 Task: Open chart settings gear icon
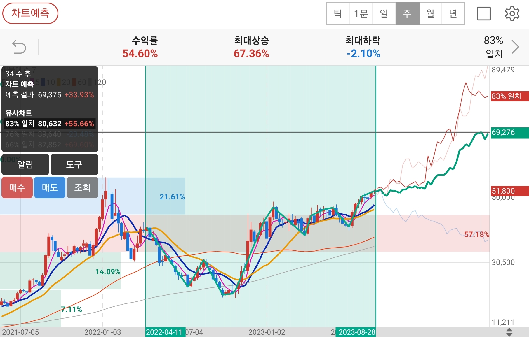coord(512,14)
